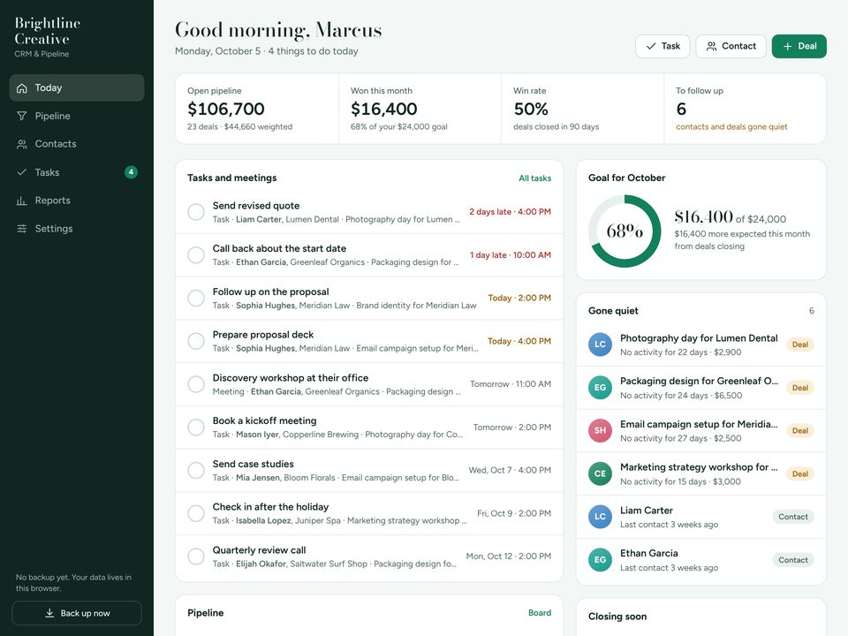Click the Reports bar chart icon
Image resolution: width=848 pixels, height=636 pixels.
click(21, 201)
